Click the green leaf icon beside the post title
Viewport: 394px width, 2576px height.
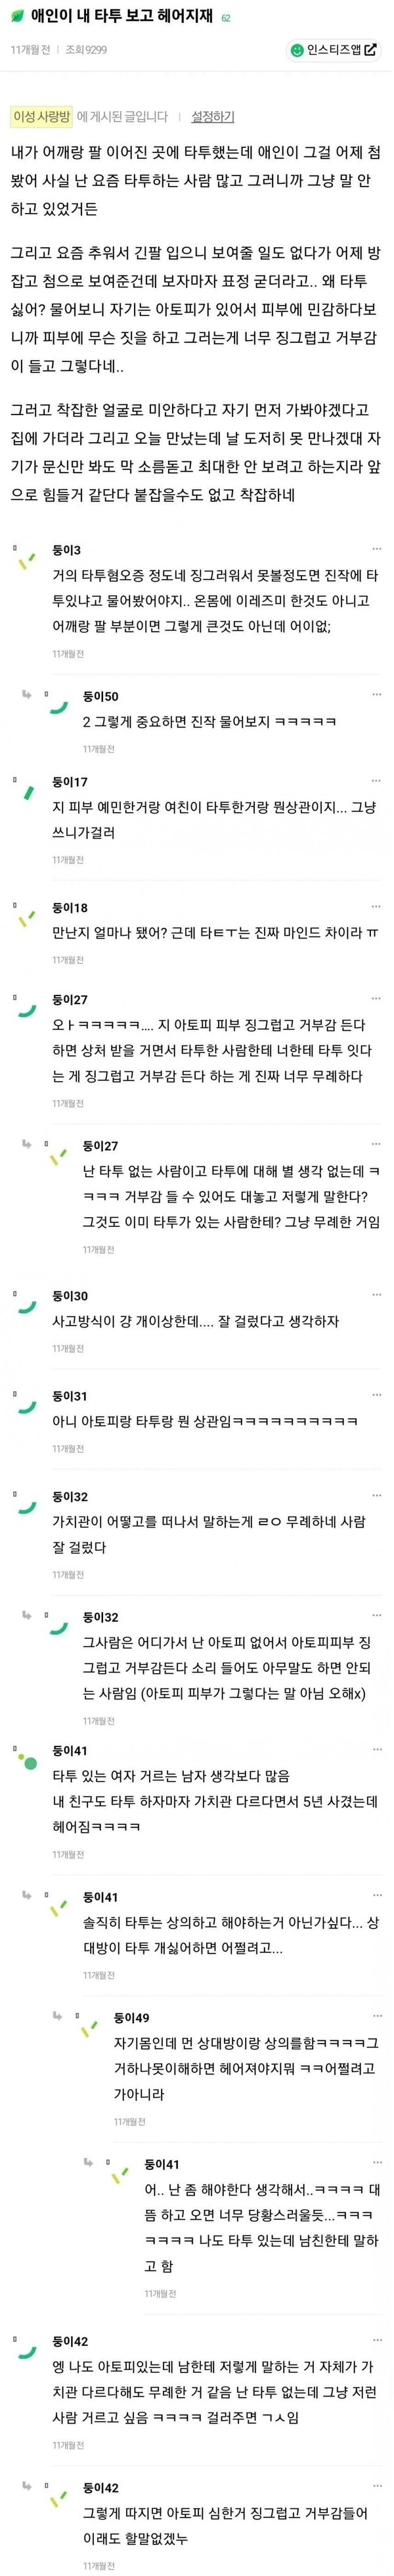(17, 17)
